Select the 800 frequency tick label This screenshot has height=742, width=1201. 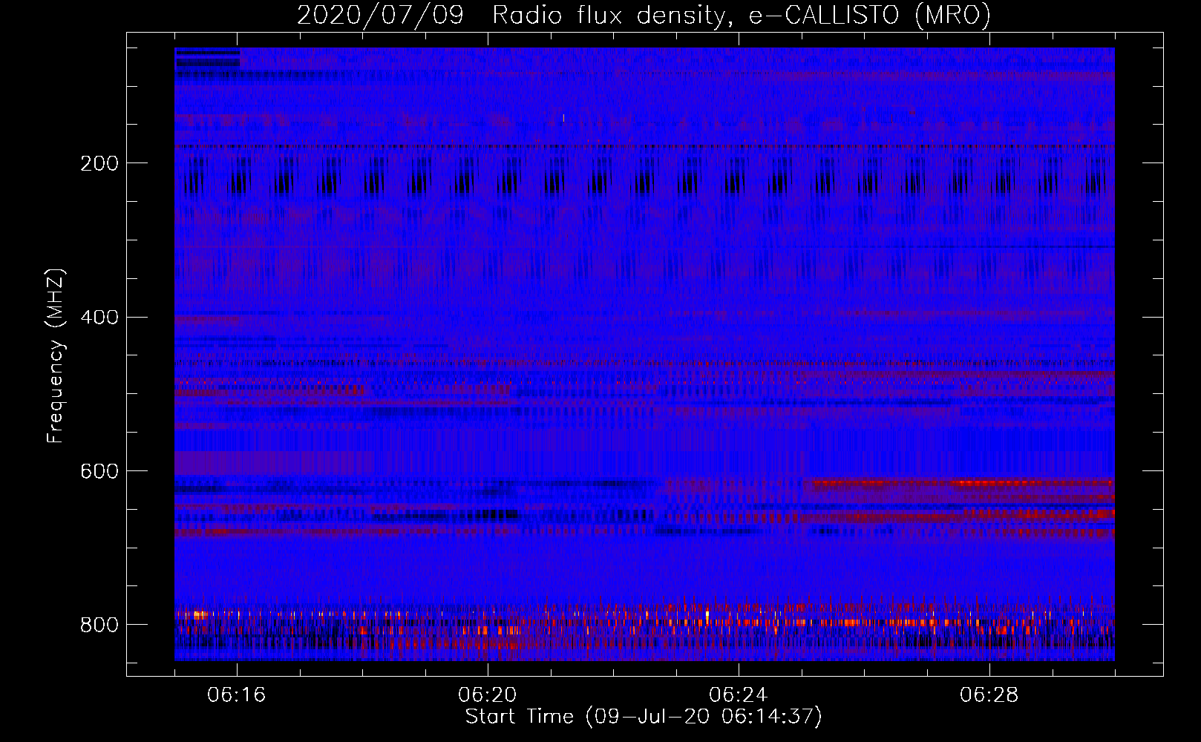[99, 625]
